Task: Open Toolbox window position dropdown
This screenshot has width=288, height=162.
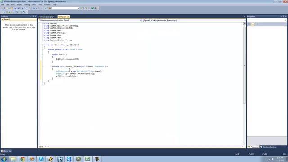Action: [31, 16]
